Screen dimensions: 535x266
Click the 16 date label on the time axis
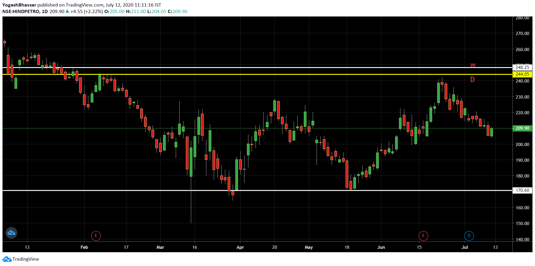(194, 247)
